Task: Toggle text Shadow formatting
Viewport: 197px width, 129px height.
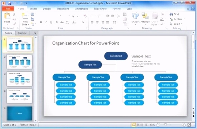Action: click(56, 22)
